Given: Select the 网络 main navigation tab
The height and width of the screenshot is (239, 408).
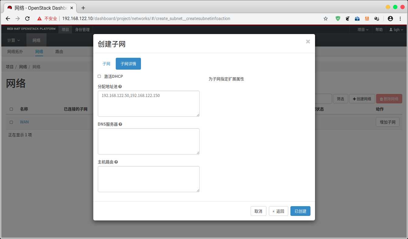Looking at the screenshot, I should point(36,40).
